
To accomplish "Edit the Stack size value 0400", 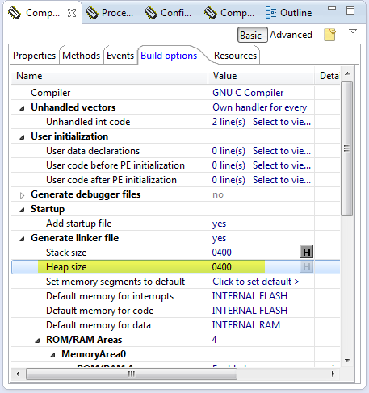I will point(221,253).
